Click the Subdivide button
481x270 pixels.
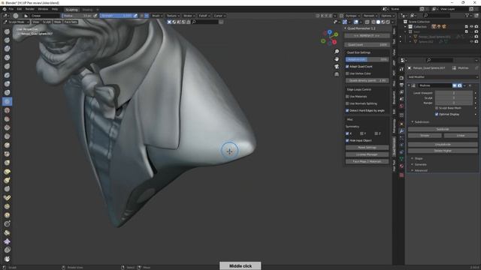click(443, 129)
